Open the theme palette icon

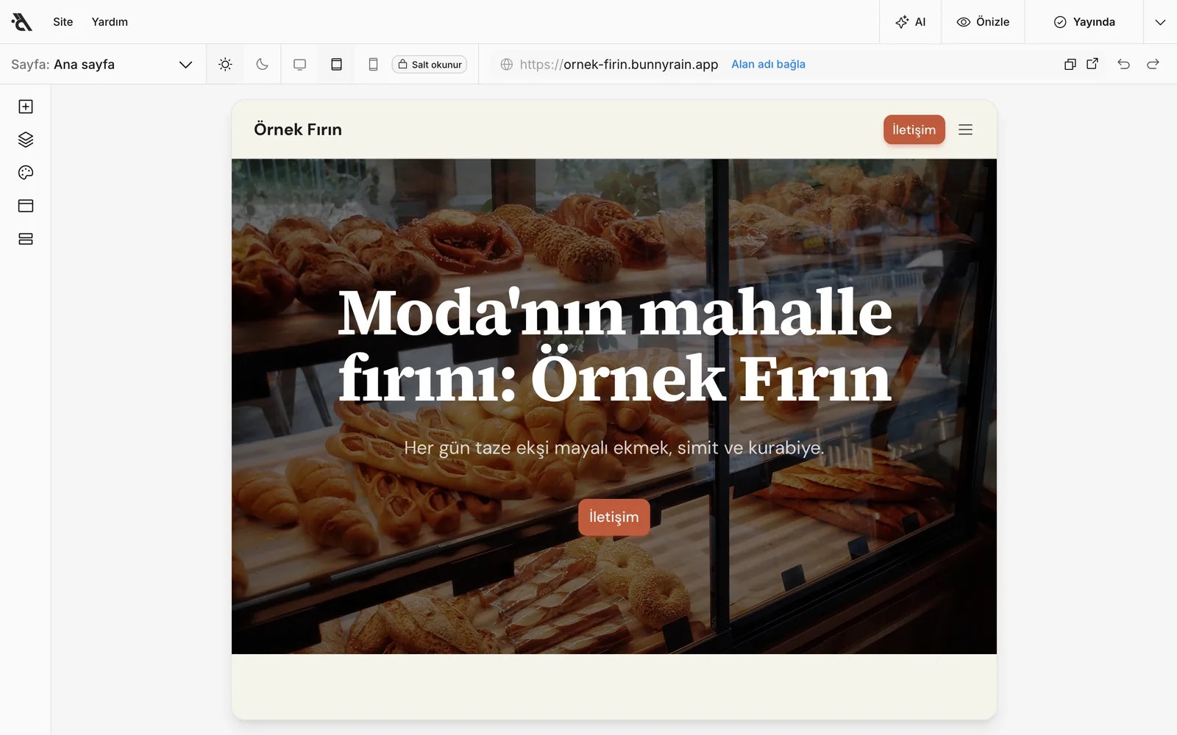(x=26, y=173)
